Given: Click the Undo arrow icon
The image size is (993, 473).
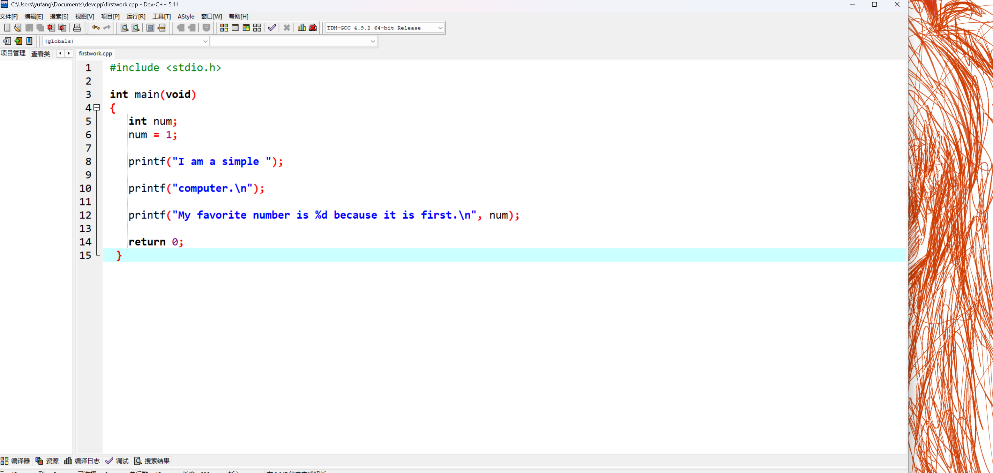Looking at the screenshot, I should pyautogui.click(x=96, y=27).
